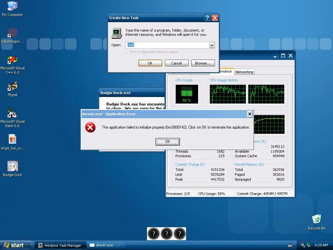The width and height of the screenshot is (333, 250).
Task: Click the CPU Usage 58 % gauge
Action: click(x=187, y=94)
